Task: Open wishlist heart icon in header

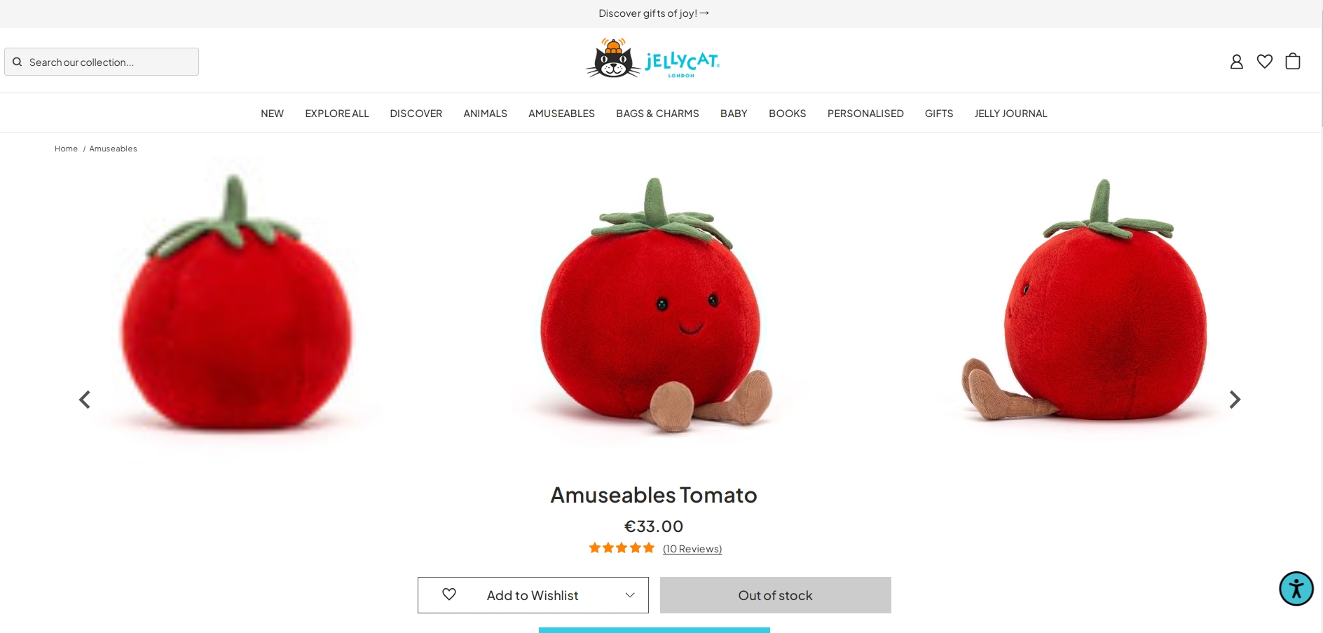Action: click(1264, 62)
